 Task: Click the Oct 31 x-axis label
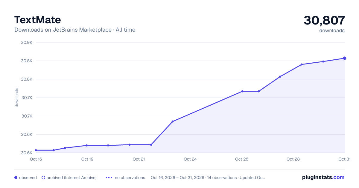(x=345, y=159)
